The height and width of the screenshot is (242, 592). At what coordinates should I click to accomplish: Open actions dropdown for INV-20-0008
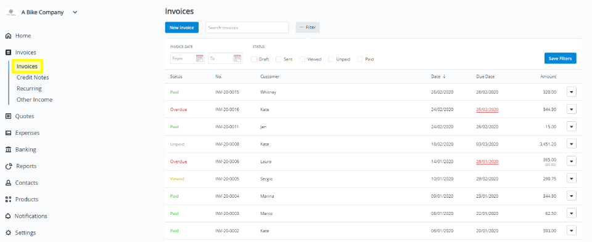click(571, 144)
